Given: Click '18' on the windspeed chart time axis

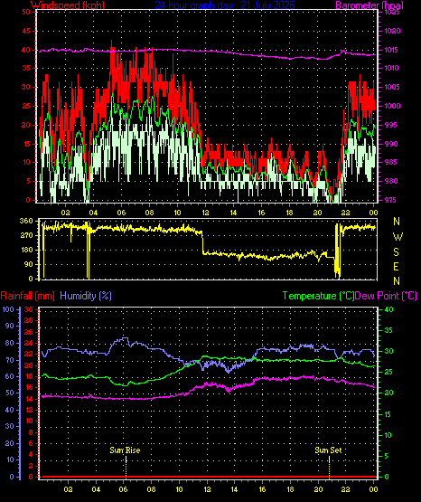Looking at the screenshot, I should [x=289, y=213].
